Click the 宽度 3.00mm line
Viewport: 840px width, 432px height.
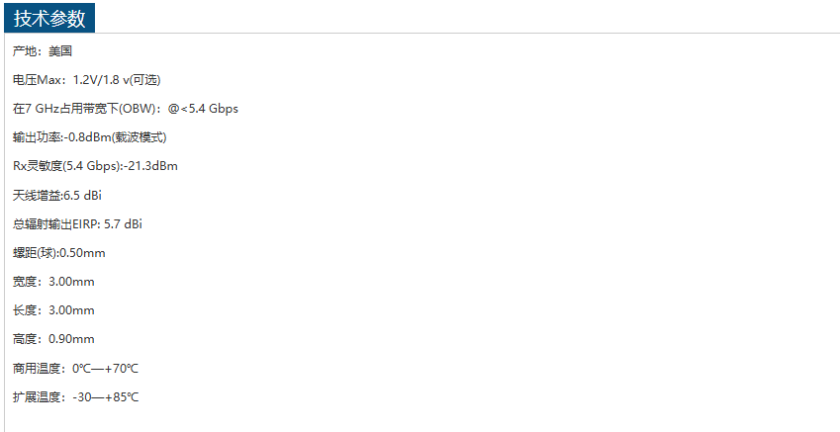pos(54,282)
